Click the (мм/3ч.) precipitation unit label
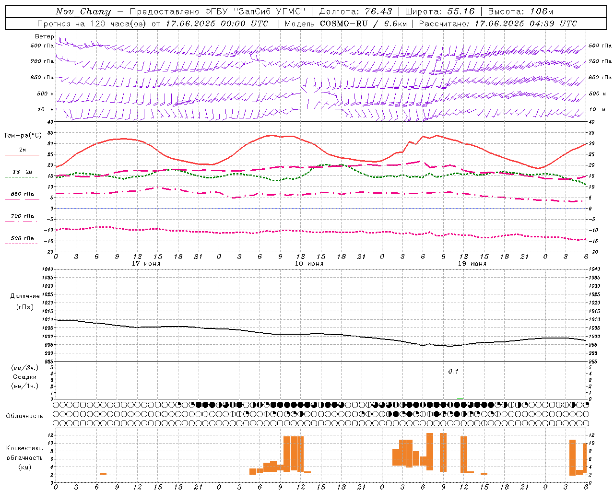Viewport: 614px width, 491px height. pos(24,368)
